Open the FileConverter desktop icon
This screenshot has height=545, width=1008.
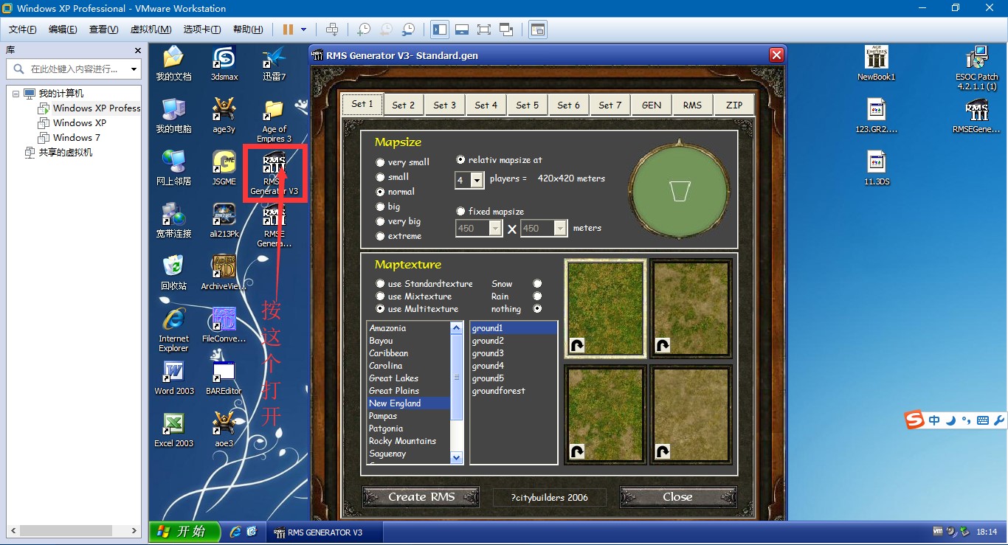pos(224,324)
